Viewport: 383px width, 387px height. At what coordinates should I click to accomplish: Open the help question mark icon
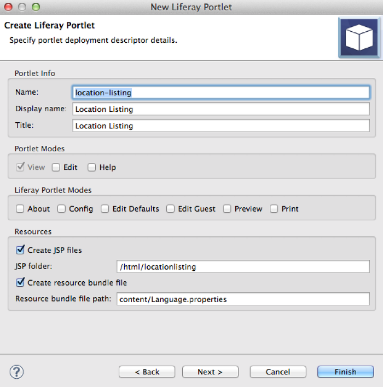17,372
